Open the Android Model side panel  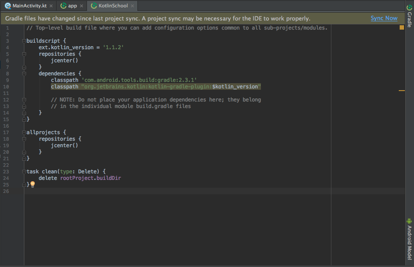pos(410,239)
